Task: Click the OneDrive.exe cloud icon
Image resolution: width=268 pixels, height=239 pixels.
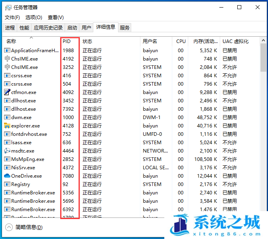Action: click(x=7, y=176)
